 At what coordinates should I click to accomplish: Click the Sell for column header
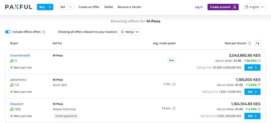coord(57,43)
